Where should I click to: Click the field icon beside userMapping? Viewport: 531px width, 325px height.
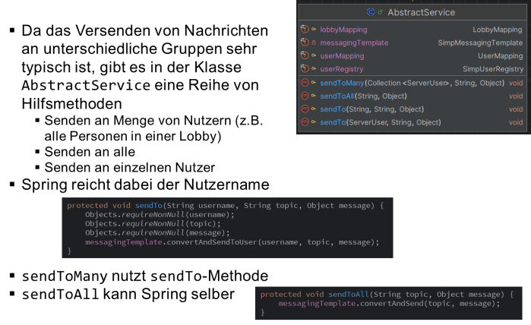[304, 56]
